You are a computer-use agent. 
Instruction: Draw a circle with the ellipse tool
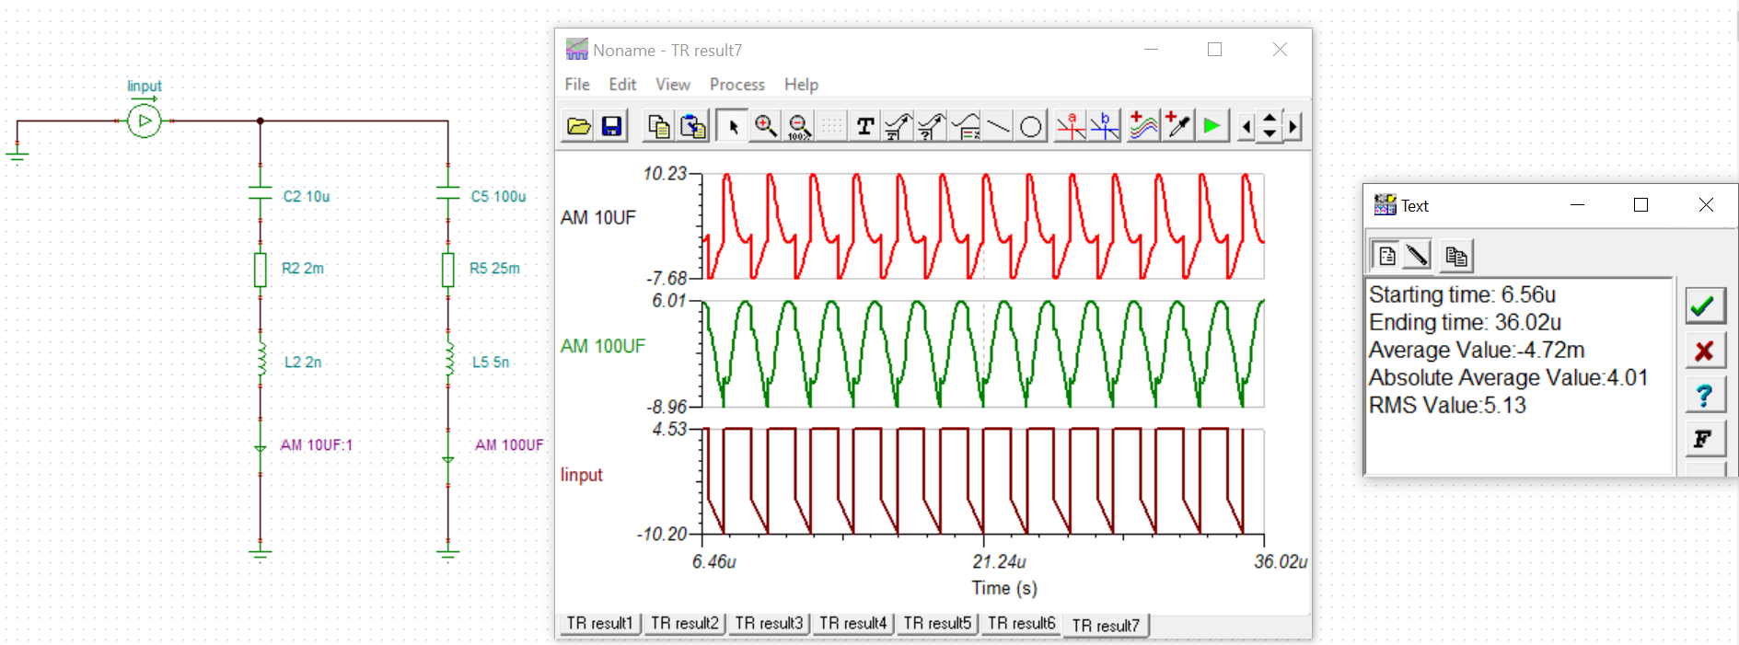(1031, 126)
